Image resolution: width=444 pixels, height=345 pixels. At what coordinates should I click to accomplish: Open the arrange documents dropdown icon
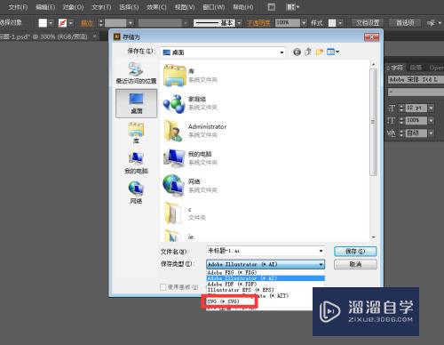pos(292,7)
